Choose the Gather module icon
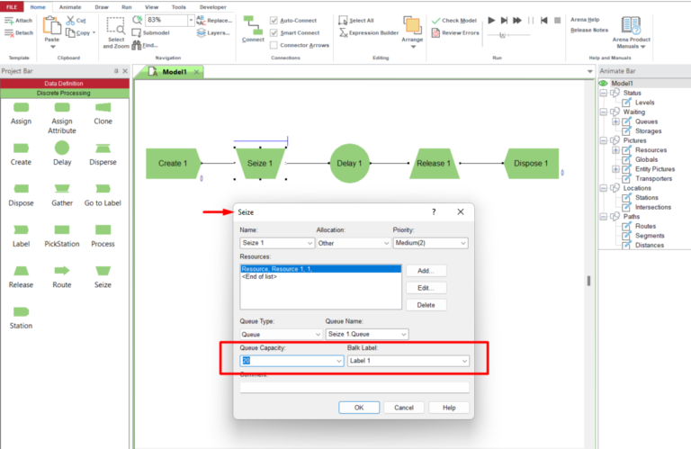Screen dimensions: 691x449 point(62,189)
